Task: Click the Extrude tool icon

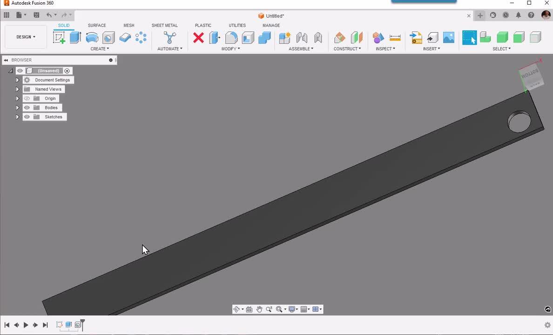Action: coord(75,38)
